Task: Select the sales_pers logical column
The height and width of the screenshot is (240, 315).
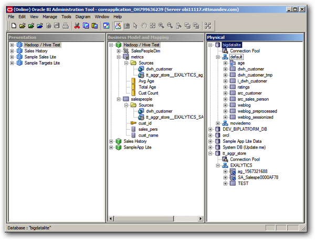Action: [x=148, y=129]
